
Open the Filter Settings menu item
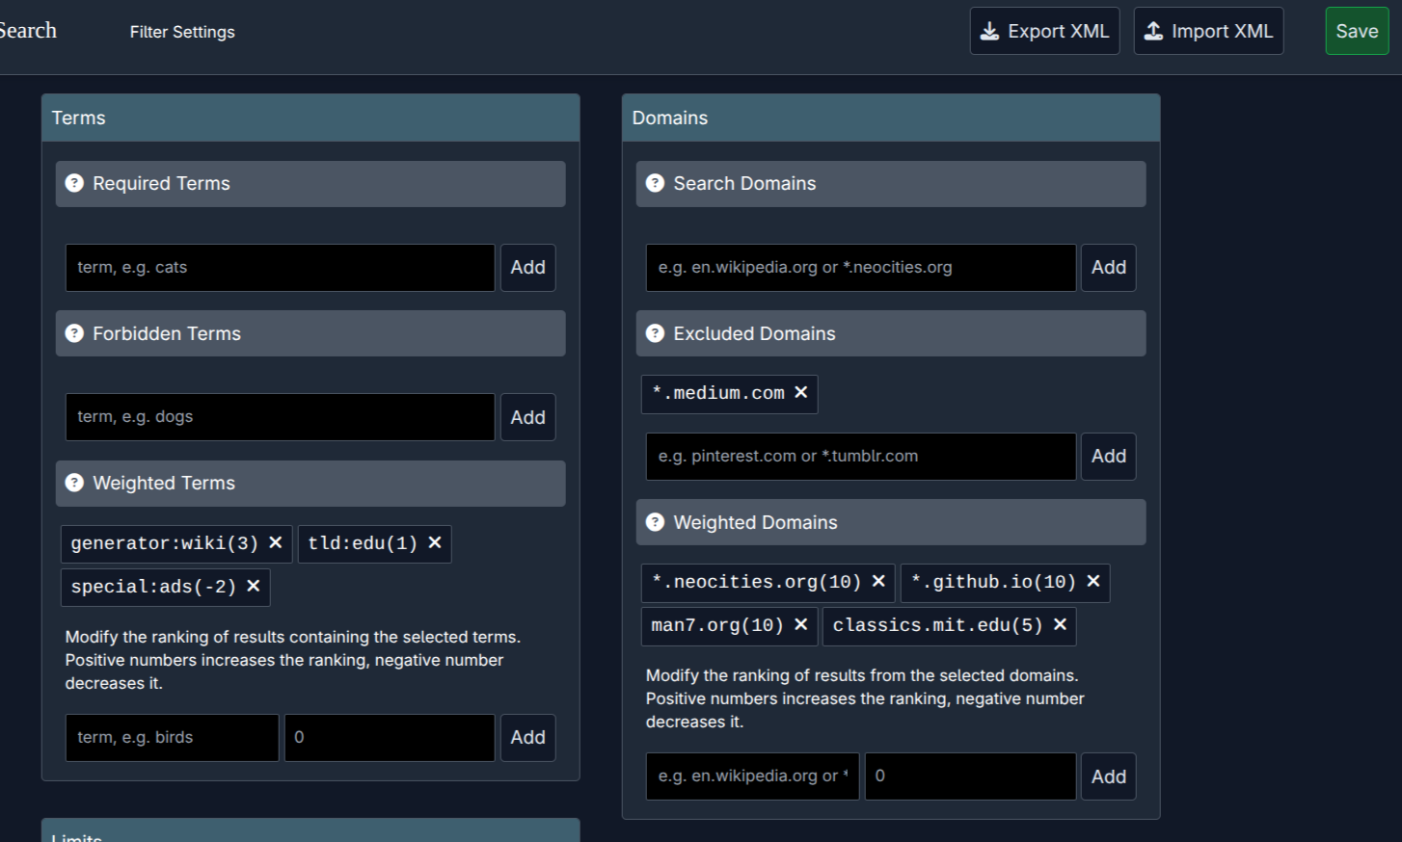pyautogui.click(x=182, y=32)
